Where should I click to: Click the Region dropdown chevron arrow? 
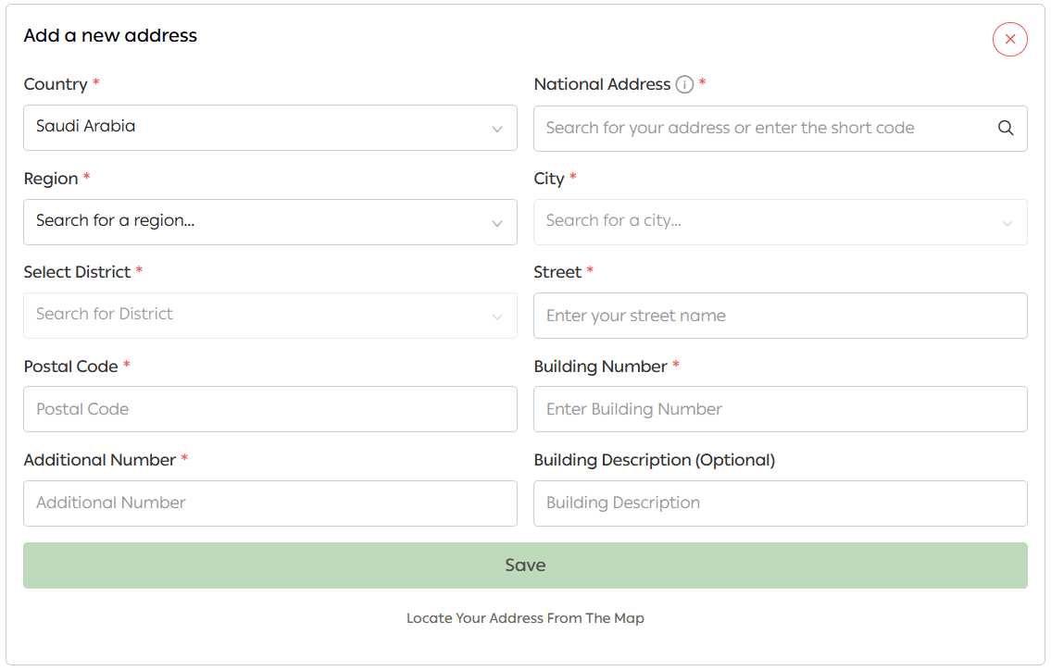pos(497,224)
